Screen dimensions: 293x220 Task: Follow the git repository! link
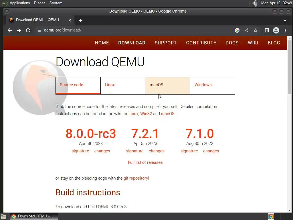click(136, 178)
